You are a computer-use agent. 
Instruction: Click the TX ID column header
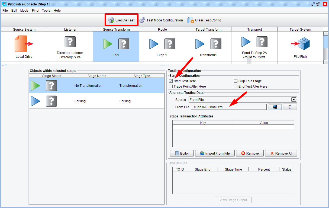coord(180,169)
